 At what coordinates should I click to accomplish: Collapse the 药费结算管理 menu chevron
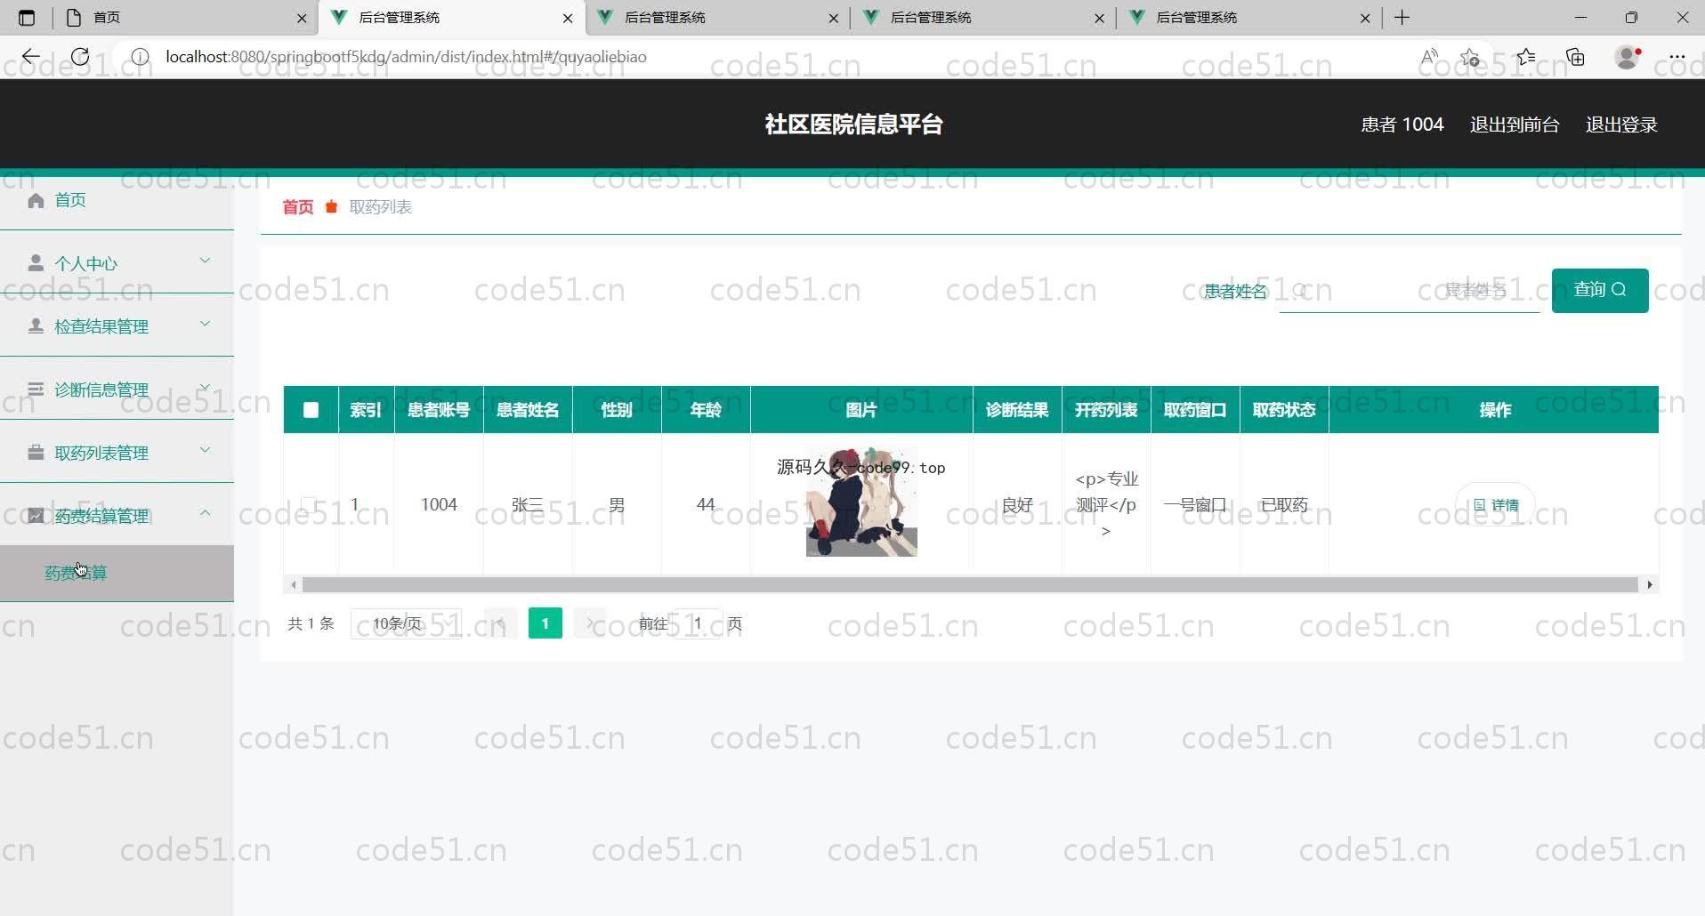(x=205, y=513)
